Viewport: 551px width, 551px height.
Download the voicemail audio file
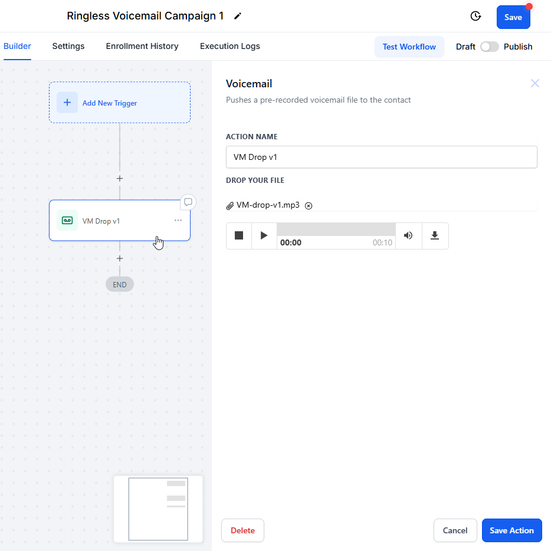pyautogui.click(x=435, y=236)
